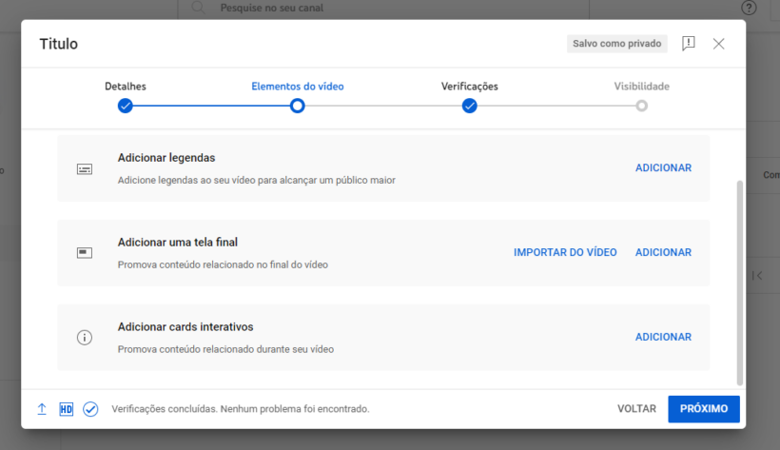This screenshot has height=450, width=780.
Task: Click the Detalhes completed step circle
Action: (126, 106)
